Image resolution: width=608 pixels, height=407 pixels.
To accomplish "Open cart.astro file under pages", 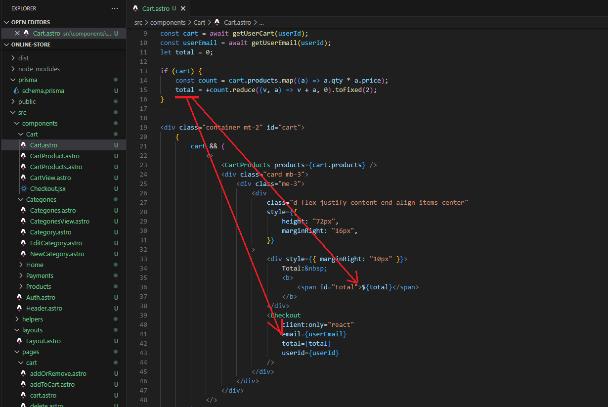I will (x=43, y=395).
